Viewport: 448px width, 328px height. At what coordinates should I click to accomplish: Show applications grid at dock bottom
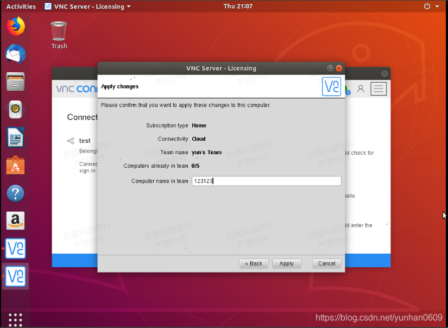(15, 319)
